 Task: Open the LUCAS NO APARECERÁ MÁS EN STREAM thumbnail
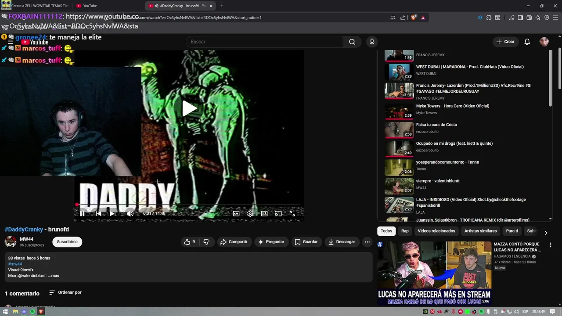[x=434, y=273]
